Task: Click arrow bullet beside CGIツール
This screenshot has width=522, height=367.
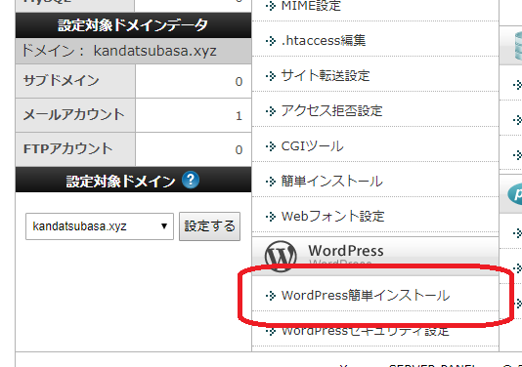Action: tap(271, 146)
